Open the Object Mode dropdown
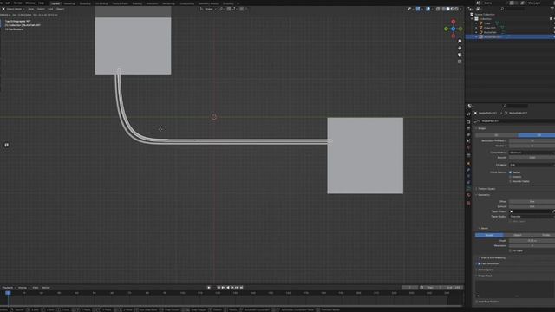Screen dimensions: 555x312 14,9
